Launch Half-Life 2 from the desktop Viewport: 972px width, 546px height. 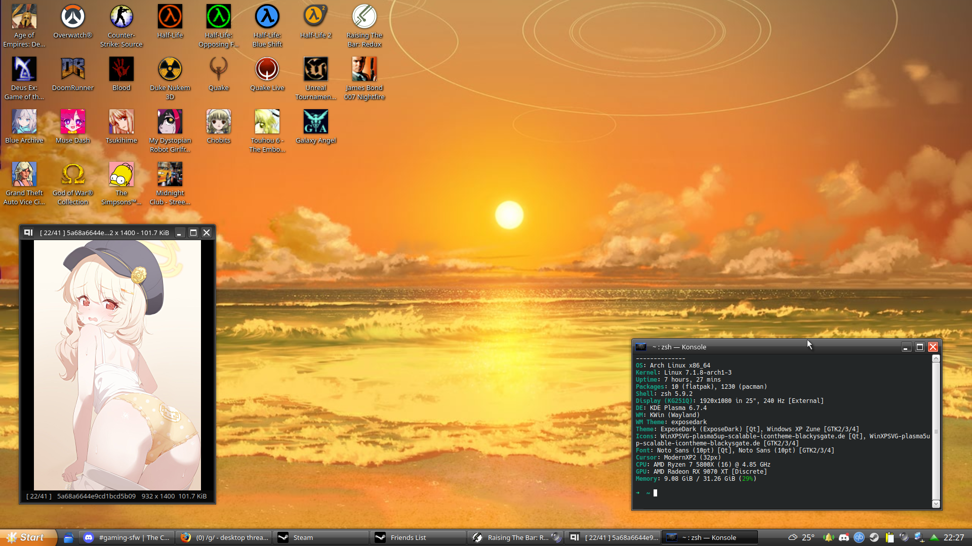(316, 22)
